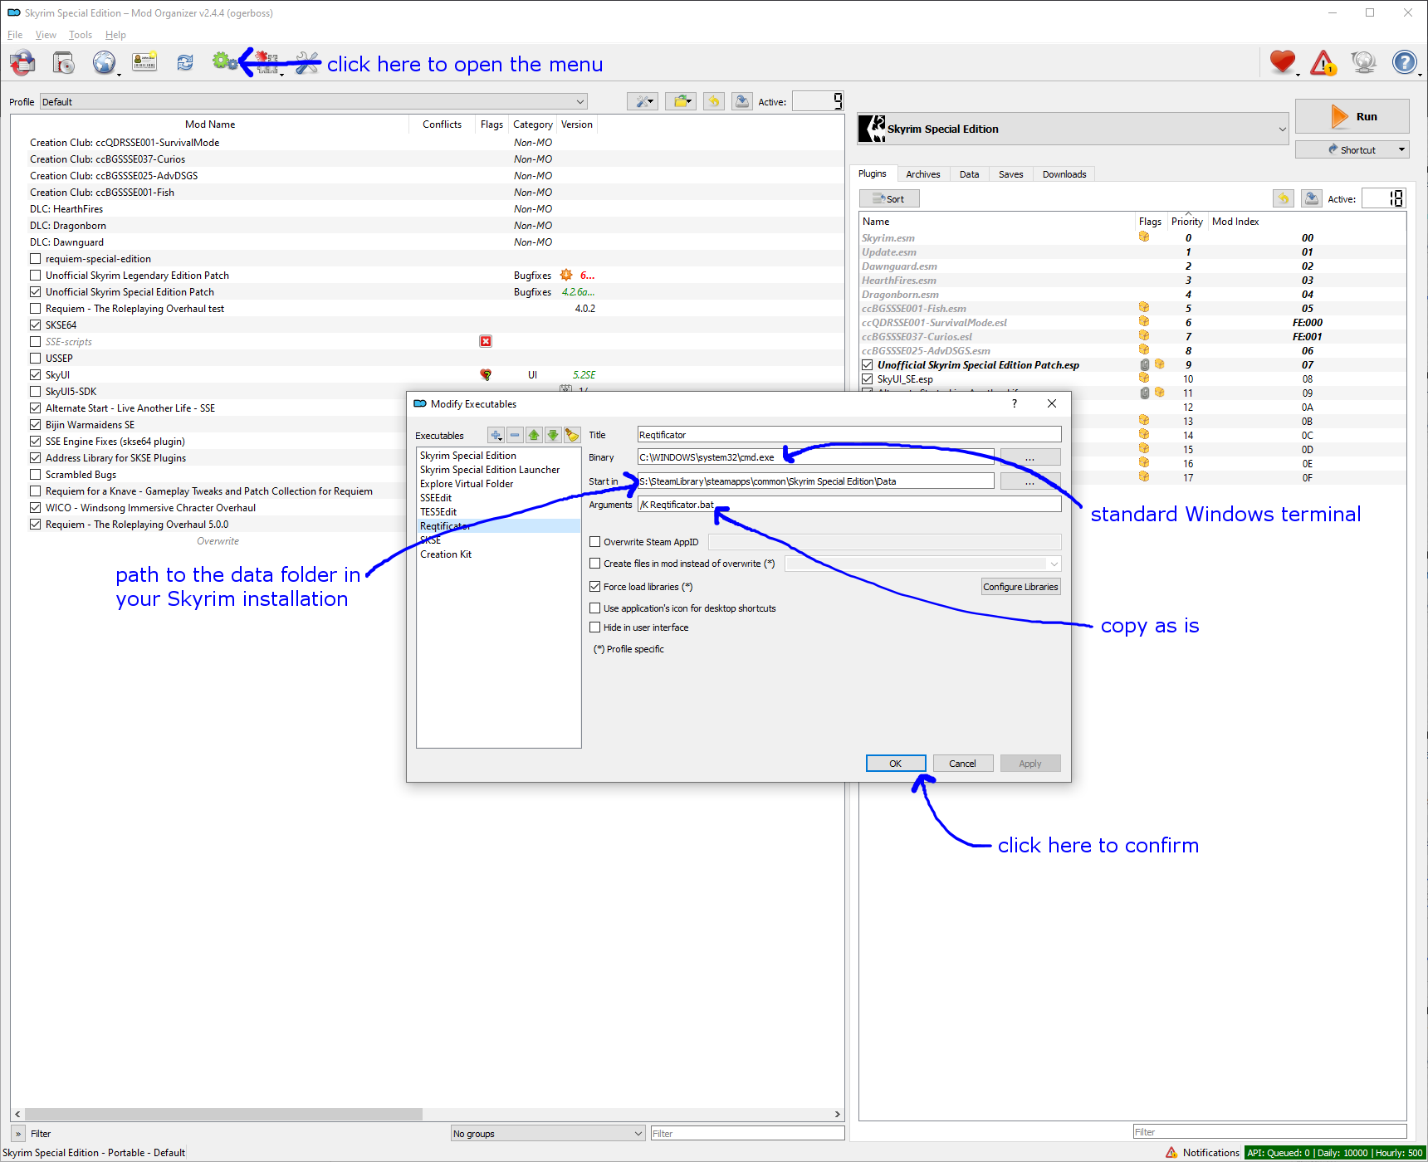1428x1162 pixels.
Task: Click the red heart endorse icon
Action: (1282, 61)
